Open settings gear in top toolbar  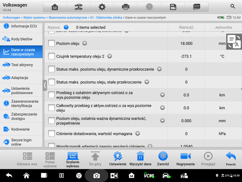pyautogui.click(x=102, y=7)
